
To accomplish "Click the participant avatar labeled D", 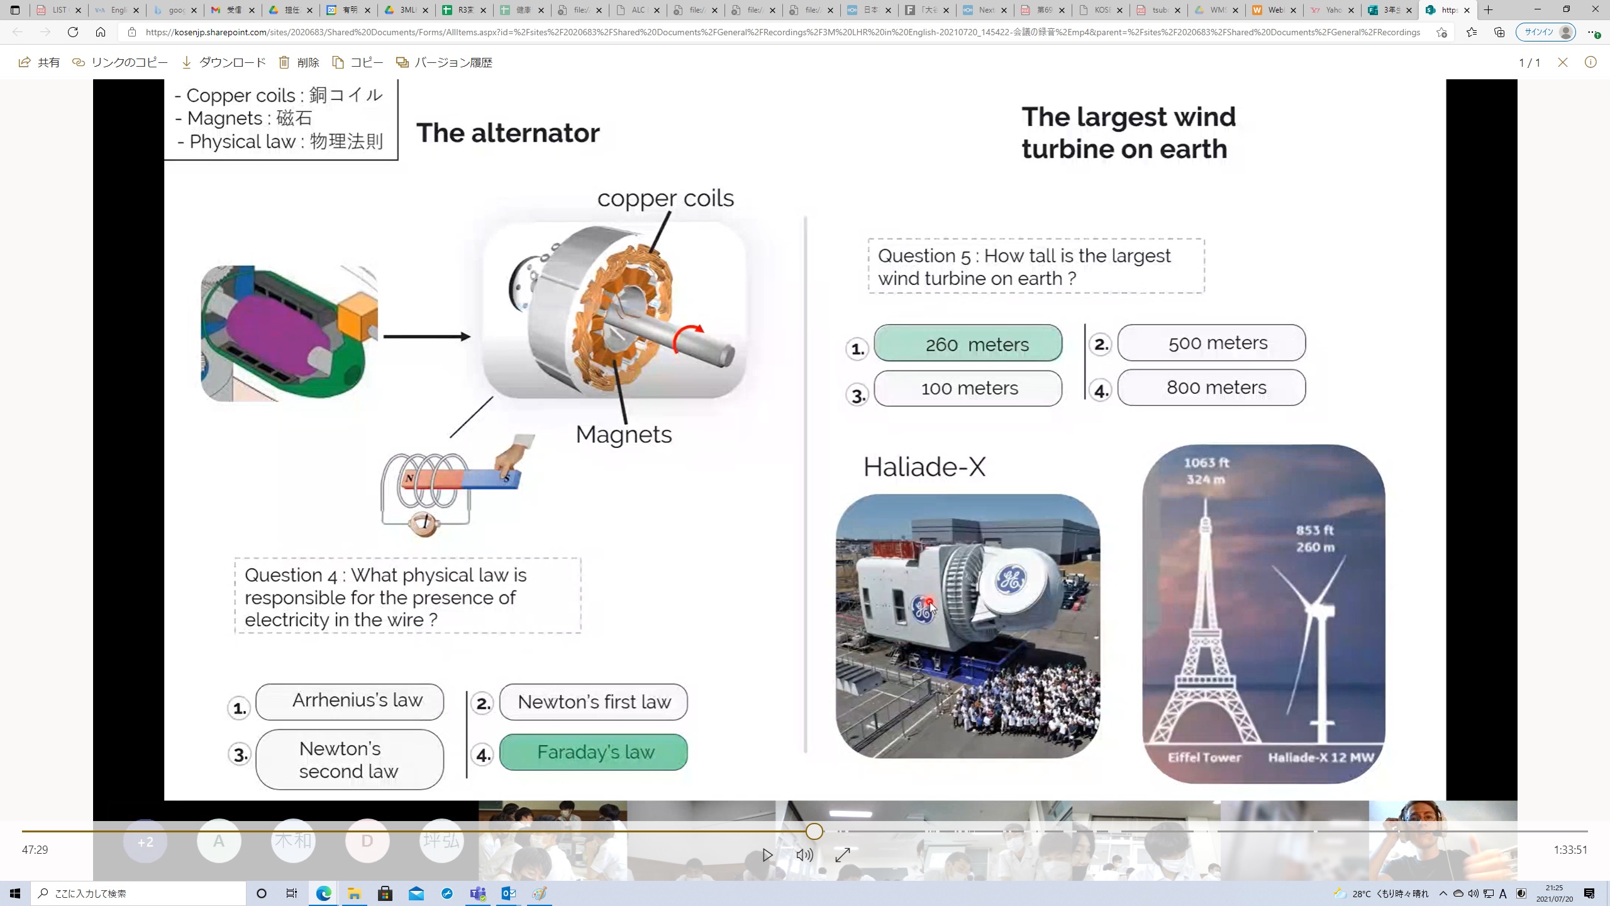I will tap(367, 841).
